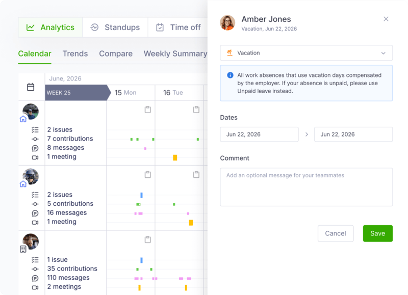Click the home status icon on the first member avatar
408x295 pixels.
(x=23, y=119)
